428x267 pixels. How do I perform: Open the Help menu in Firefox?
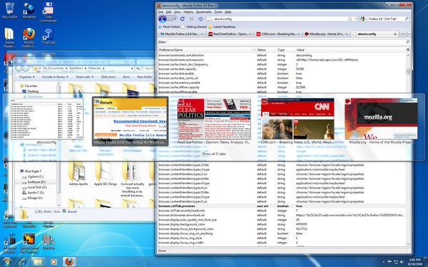click(228, 12)
